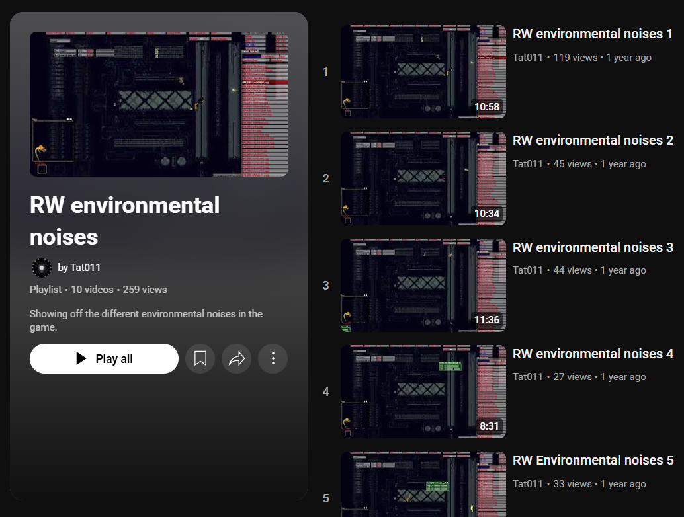
Task: Open RW environmental noises 3 thumbnail
Action: click(423, 285)
